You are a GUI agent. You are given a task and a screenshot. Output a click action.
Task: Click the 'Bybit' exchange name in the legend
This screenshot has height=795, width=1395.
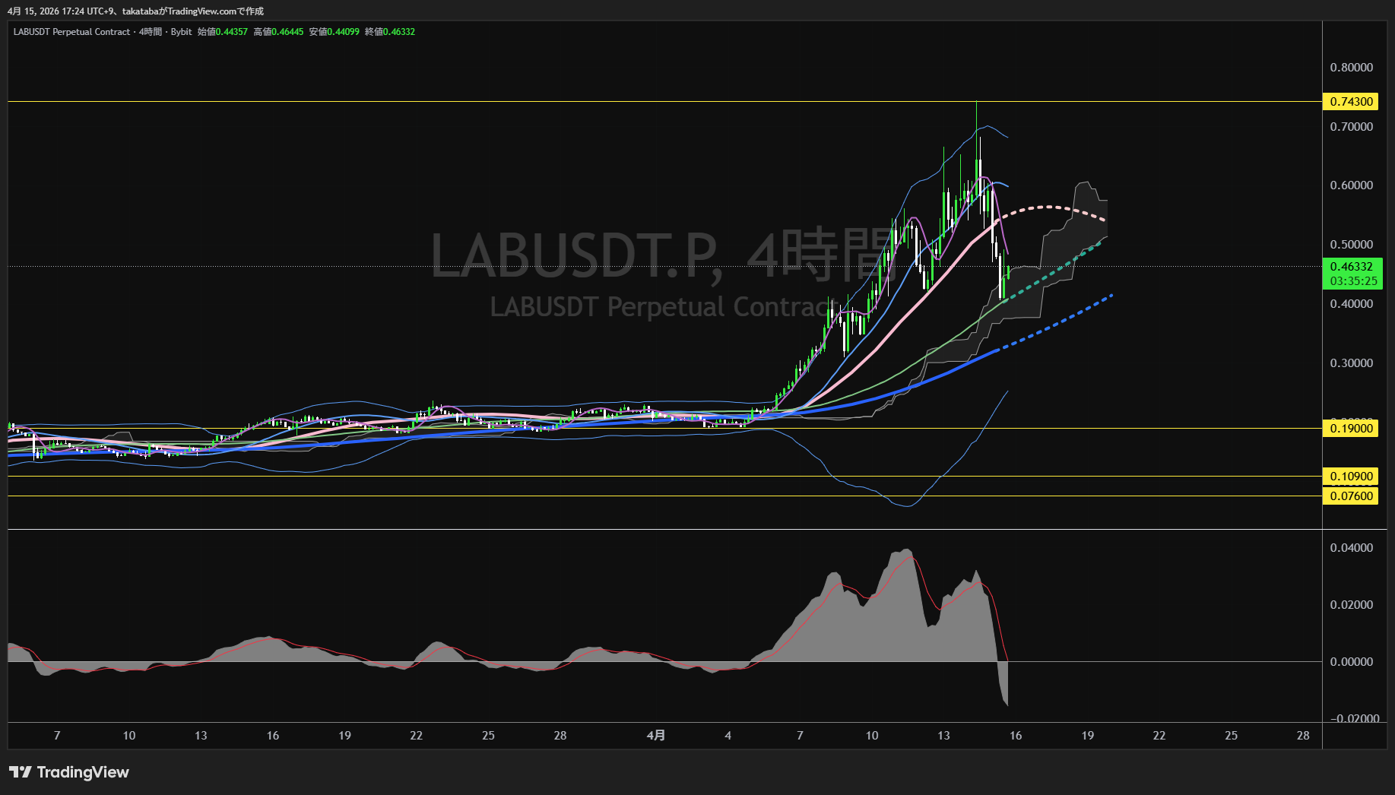(x=182, y=32)
